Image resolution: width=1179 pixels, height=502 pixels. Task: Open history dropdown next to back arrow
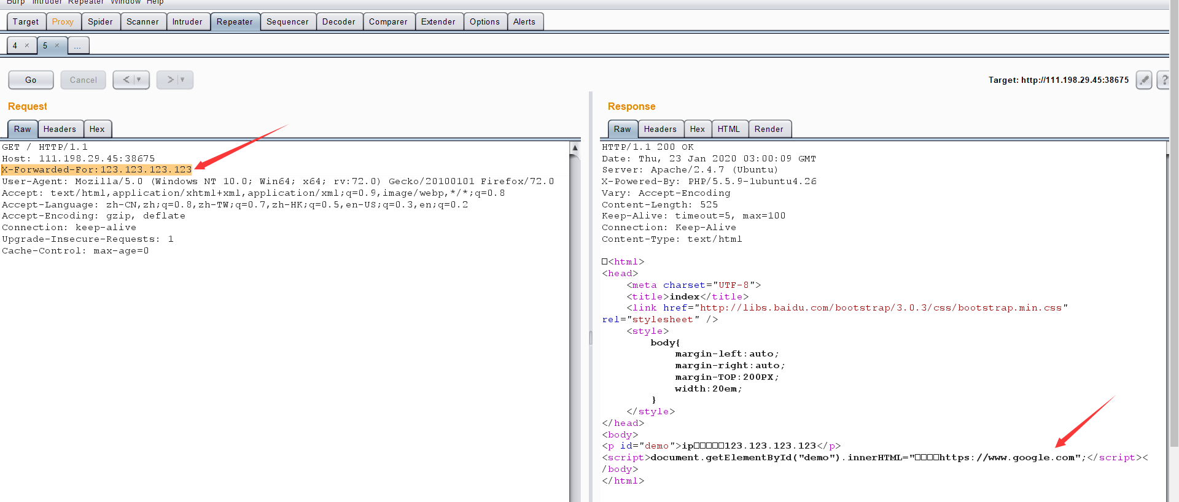tap(139, 80)
